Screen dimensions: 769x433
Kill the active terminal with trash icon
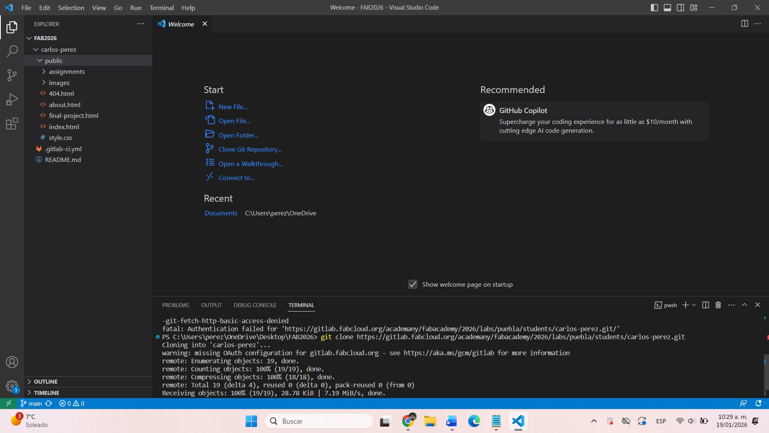point(717,305)
